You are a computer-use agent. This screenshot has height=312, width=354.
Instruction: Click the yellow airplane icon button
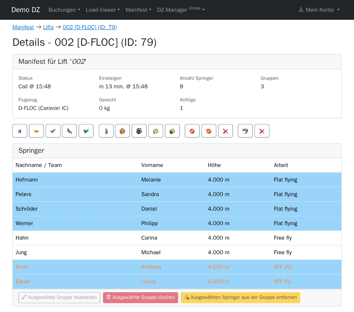pyautogui.click(x=37, y=131)
